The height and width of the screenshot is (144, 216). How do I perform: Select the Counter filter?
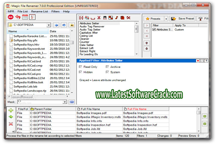click(84, 42)
